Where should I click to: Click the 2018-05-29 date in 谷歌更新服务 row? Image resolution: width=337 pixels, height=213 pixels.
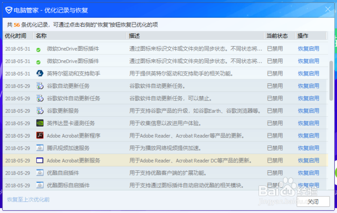pos(18,111)
